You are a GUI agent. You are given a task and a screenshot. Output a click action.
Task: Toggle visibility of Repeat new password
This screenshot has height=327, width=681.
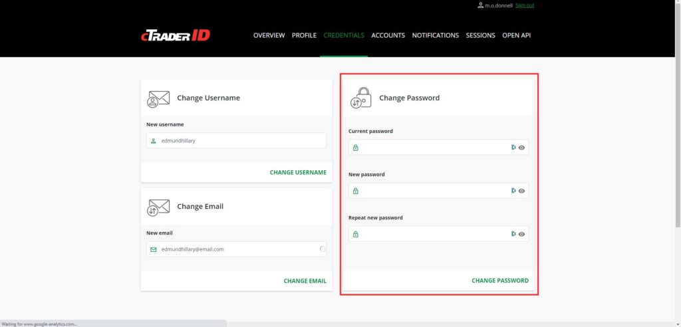point(522,234)
